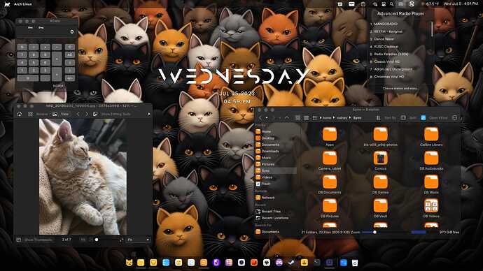Click the clock in top panel
Image resolution: width=483 pixels, height=271 pixels.
[461, 4]
